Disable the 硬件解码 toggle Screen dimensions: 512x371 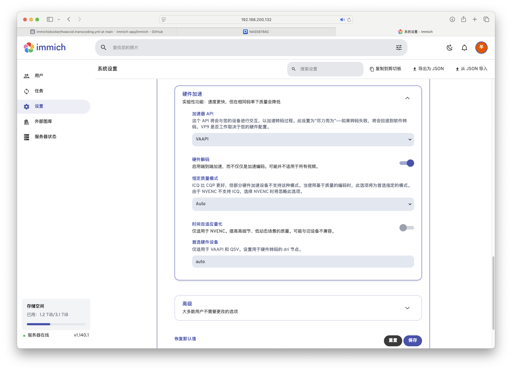click(406, 163)
